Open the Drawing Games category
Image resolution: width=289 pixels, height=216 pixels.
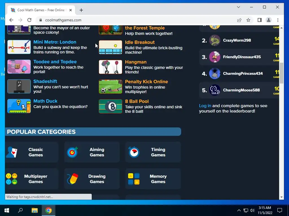point(92,179)
